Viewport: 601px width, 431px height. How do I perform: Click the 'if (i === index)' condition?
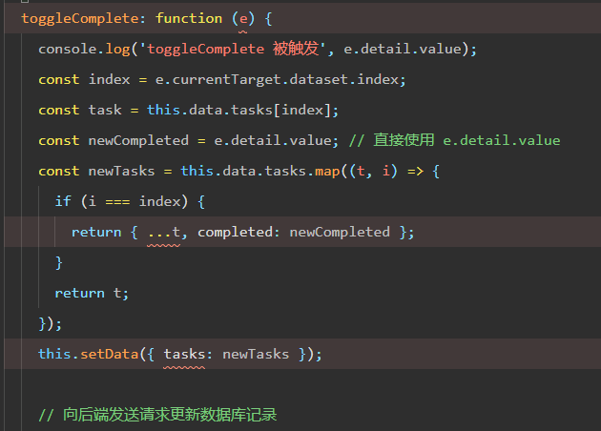click(121, 201)
